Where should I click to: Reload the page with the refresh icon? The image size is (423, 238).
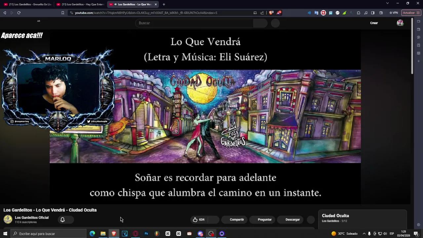point(19,13)
